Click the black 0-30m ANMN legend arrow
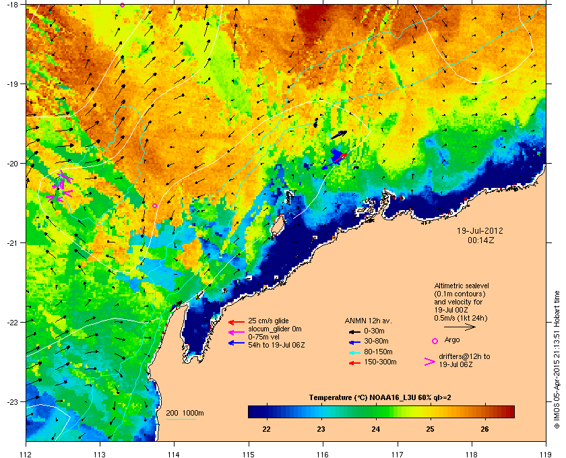Image resolution: width=566 pixels, height=458 pixels. [x=354, y=331]
